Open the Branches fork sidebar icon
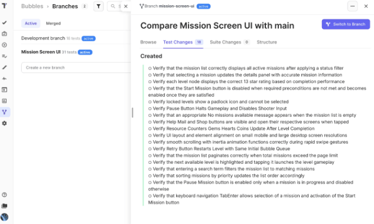Image resolution: width=374 pixels, height=224 pixels. click(4, 112)
